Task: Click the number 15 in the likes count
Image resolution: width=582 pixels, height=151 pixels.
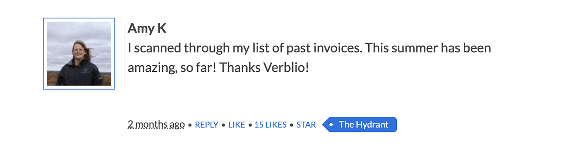Action: coord(259,125)
